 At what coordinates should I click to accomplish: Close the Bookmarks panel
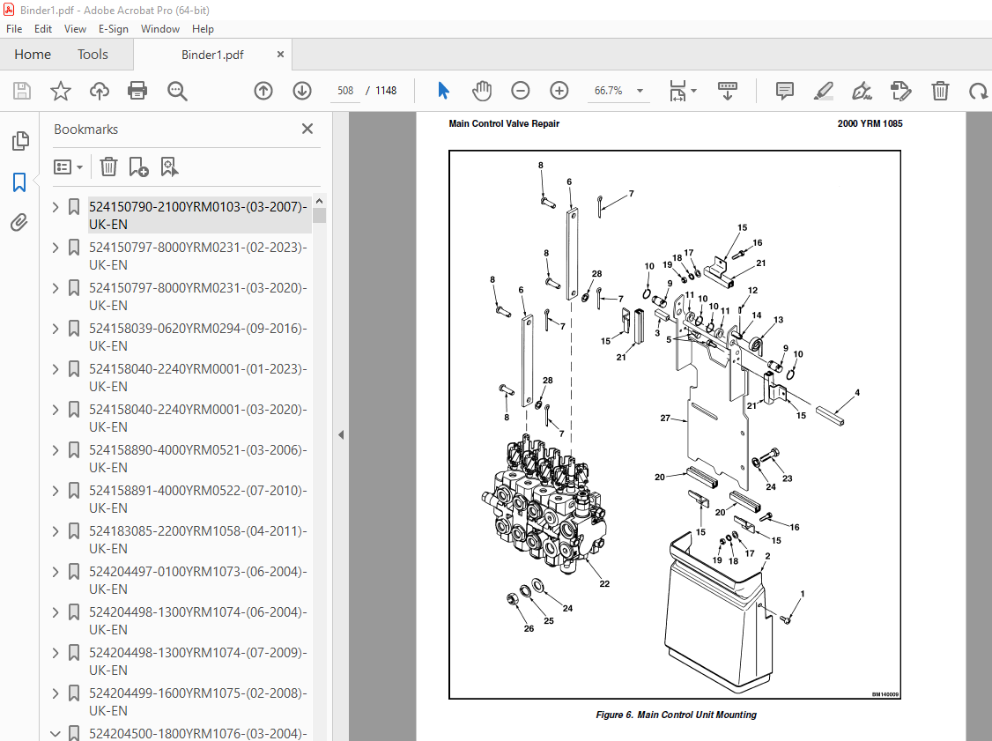(307, 130)
